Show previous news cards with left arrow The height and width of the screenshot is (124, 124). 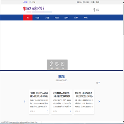(x=25, y=102)
